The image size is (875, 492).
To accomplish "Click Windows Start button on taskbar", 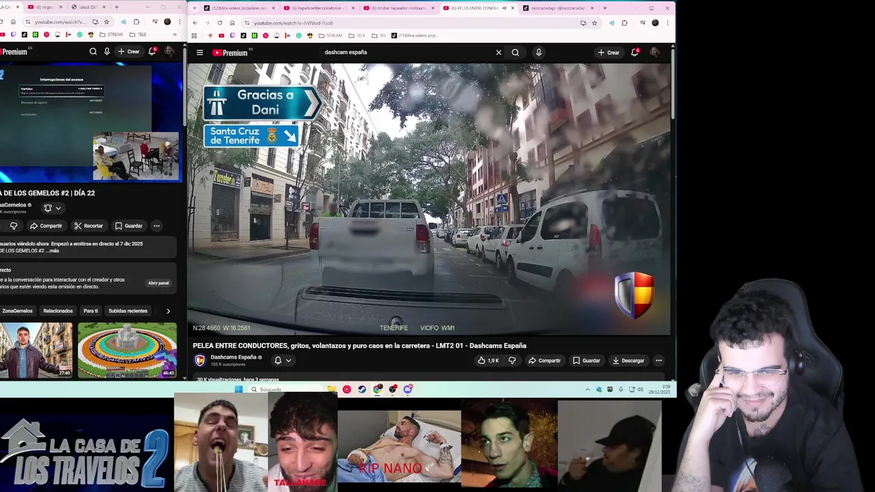I will 239,389.
